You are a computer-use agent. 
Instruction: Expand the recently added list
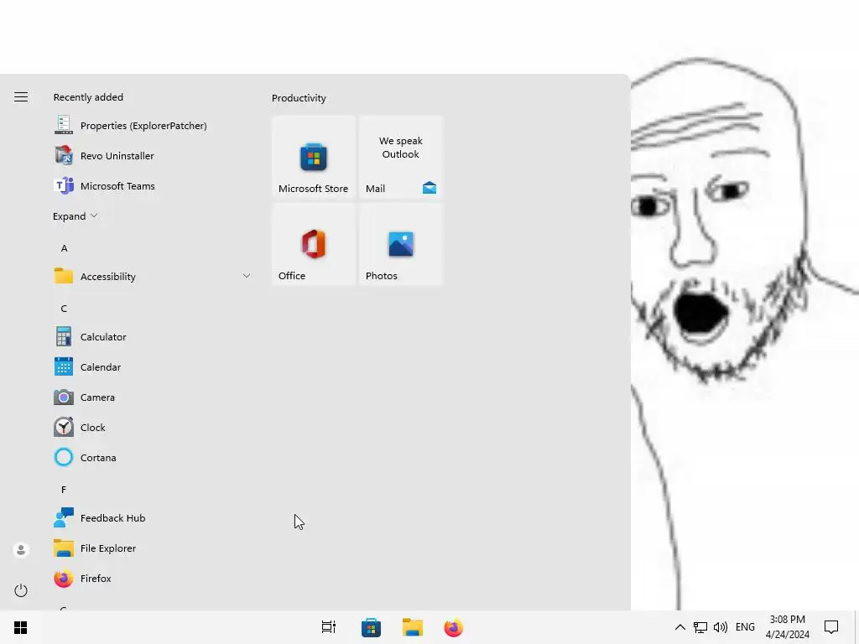[x=75, y=216]
